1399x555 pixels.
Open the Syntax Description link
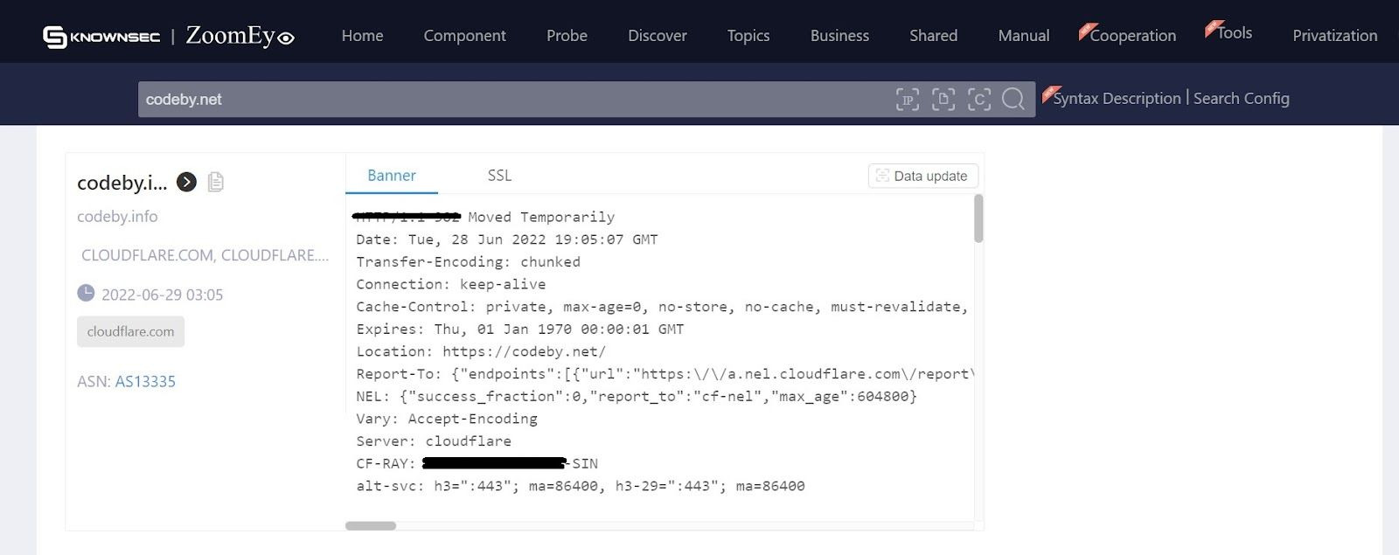click(x=1117, y=99)
